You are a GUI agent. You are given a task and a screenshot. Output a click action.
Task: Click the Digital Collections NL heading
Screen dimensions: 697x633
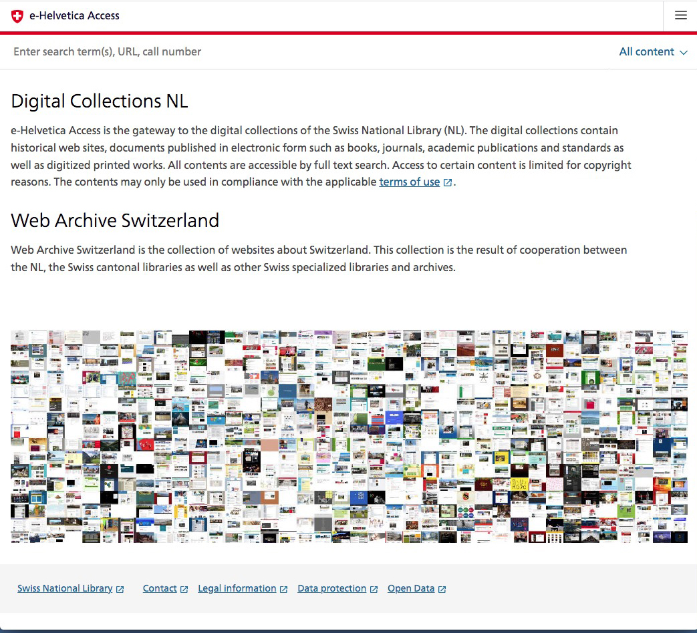click(99, 101)
